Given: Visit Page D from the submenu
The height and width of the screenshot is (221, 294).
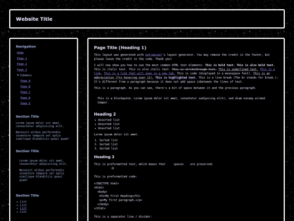Looking at the screenshot, I should 25,98.
